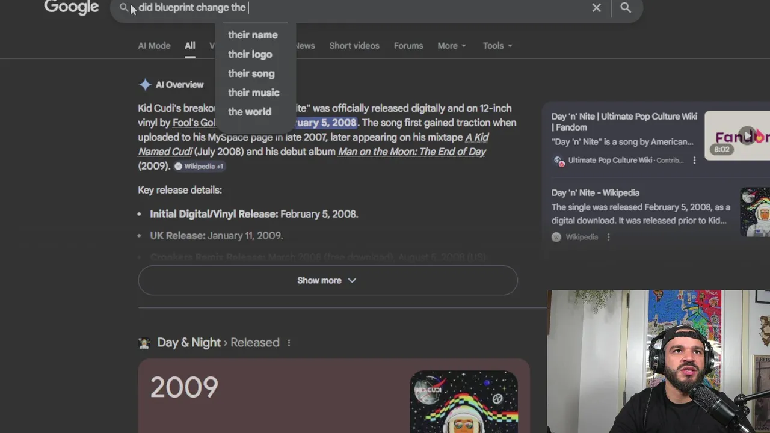This screenshot has width=770, height=433.
Task: Open the Google logo homepage link
Action: (71, 8)
